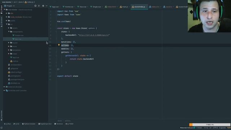Select package-lock.json in project tree
This screenshot has width=231, height=130.
click(x=16, y=79)
